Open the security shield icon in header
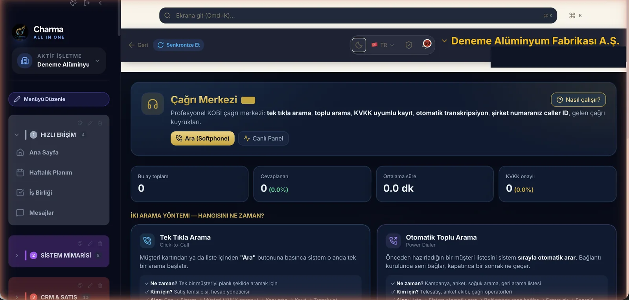The image size is (629, 300). pos(409,45)
